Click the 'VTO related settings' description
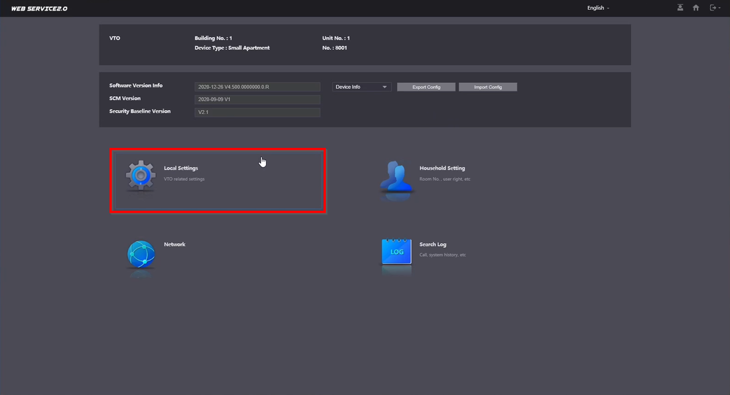 (x=184, y=179)
